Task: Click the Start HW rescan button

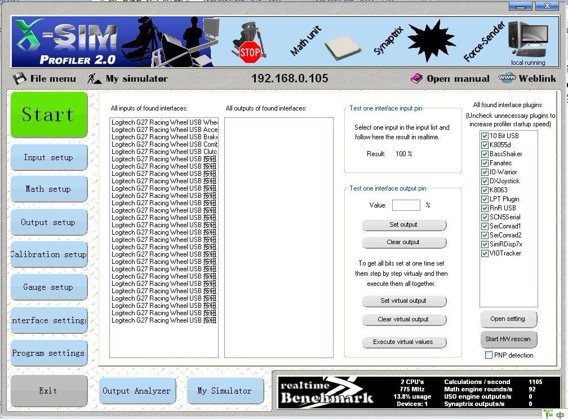Action: tap(508, 339)
